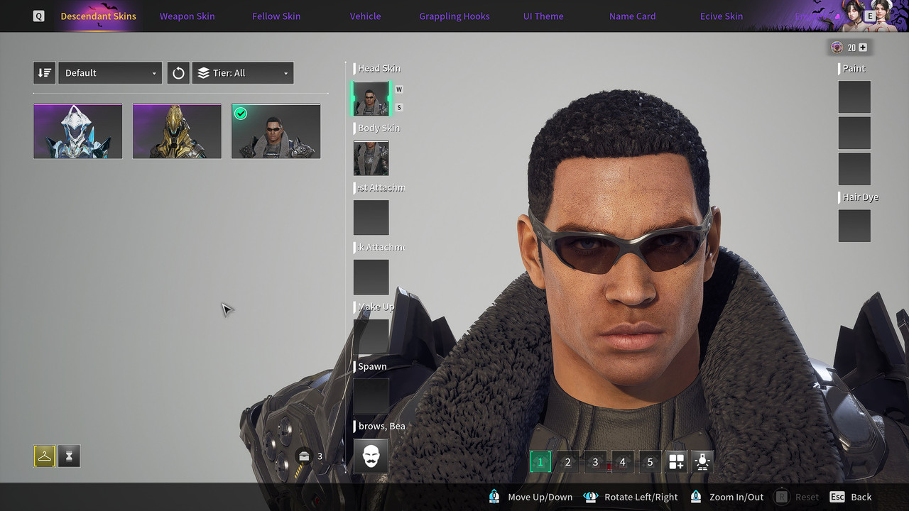Select the second Paint slot
The width and height of the screenshot is (909, 511).
click(x=854, y=133)
